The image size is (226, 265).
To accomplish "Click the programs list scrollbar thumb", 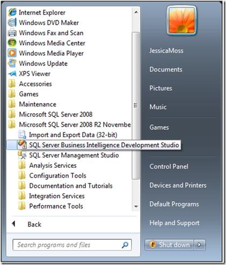I will [x=135, y=106].
